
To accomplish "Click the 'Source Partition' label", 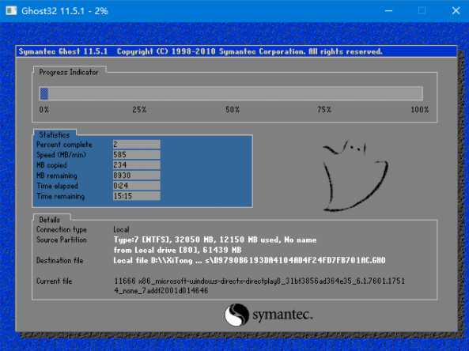I will coord(62,240).
